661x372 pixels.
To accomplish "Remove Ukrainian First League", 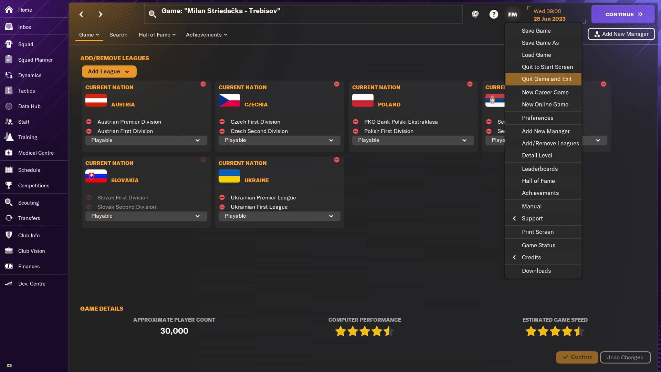I will [x=222, y=207].
